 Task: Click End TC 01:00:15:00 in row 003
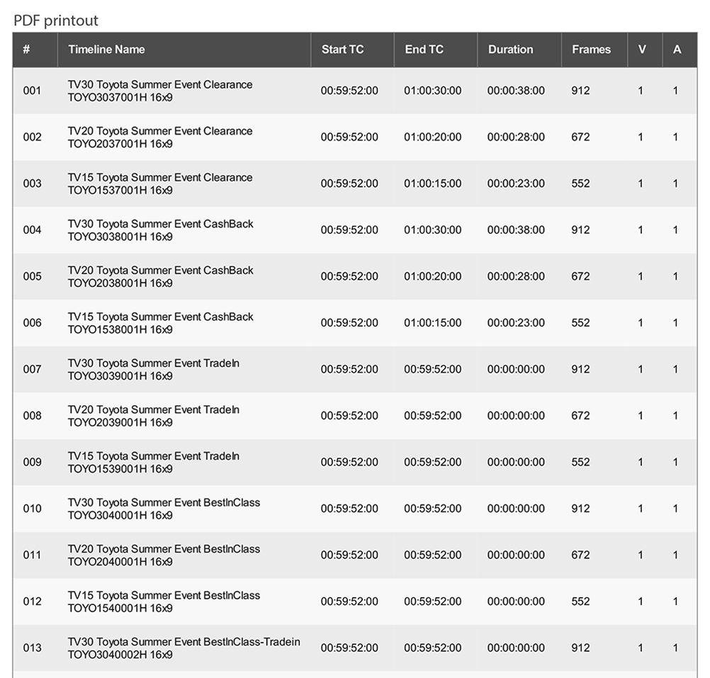(x=432, y=183)
